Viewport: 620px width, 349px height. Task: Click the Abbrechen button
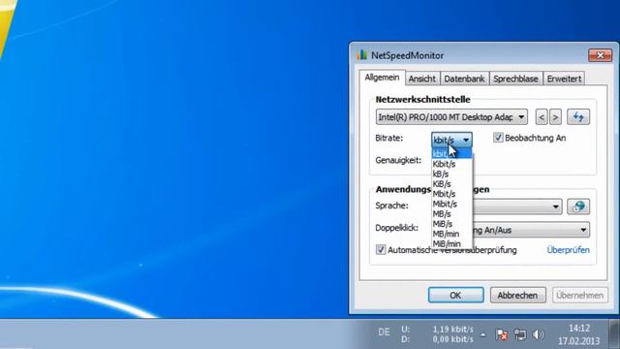tap(517, 295)
